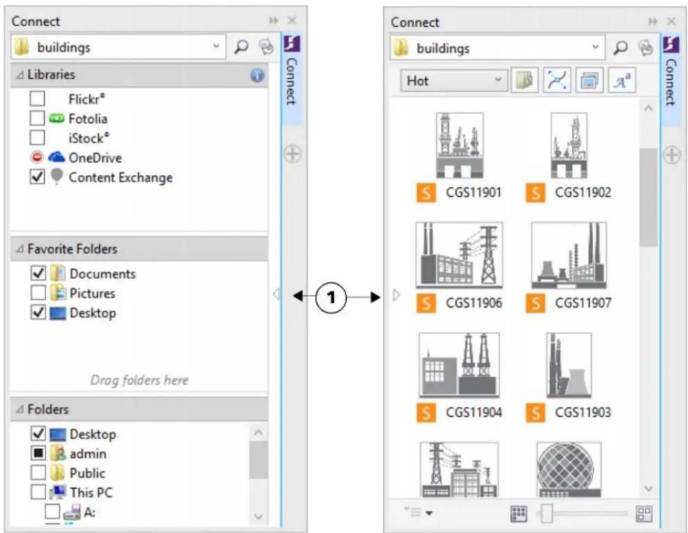Click the Folders list scrollbar thumb
688x533 pixels.
[x=258, y=460]
